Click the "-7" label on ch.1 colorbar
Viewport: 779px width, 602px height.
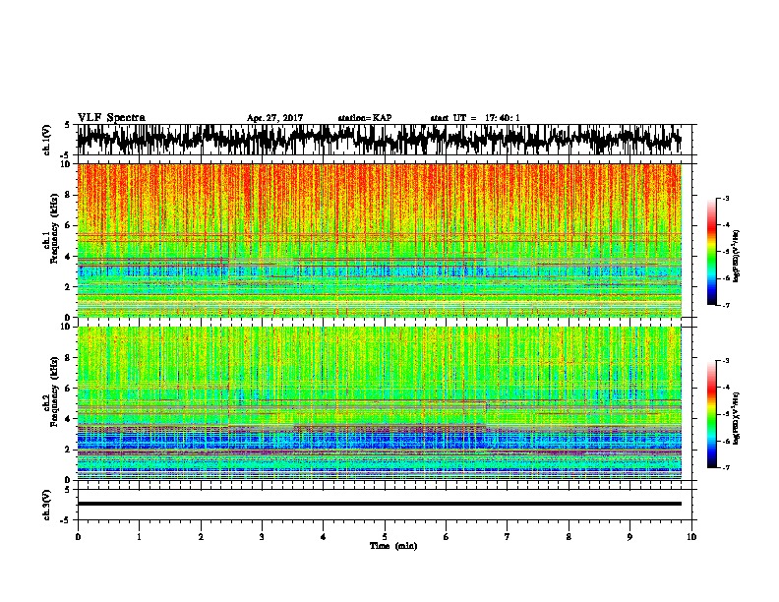pos(726,305)
